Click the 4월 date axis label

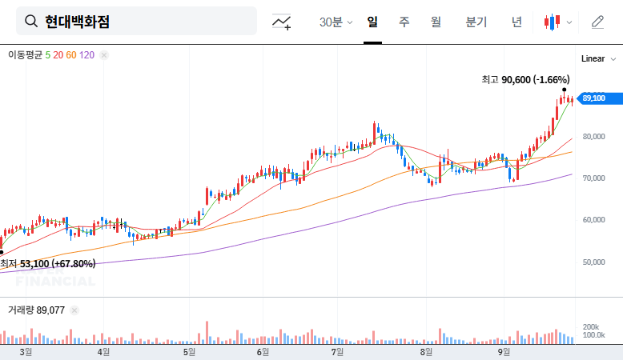[x=103, y=352]
